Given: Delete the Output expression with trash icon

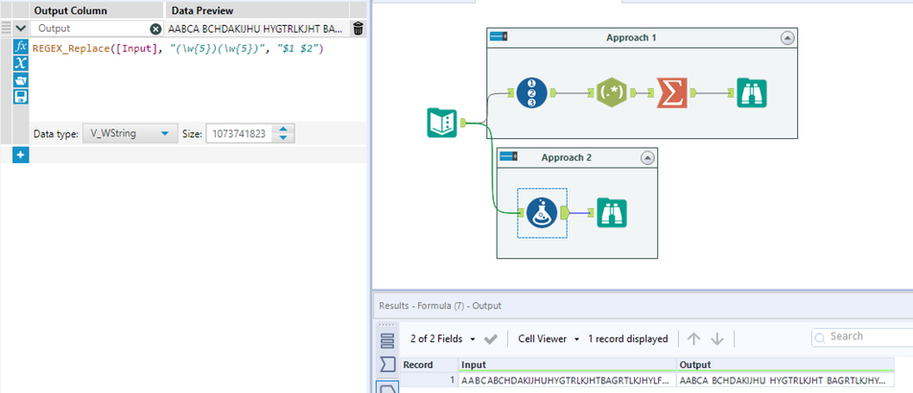Looking at the screenshot, I should pos(358,28).
